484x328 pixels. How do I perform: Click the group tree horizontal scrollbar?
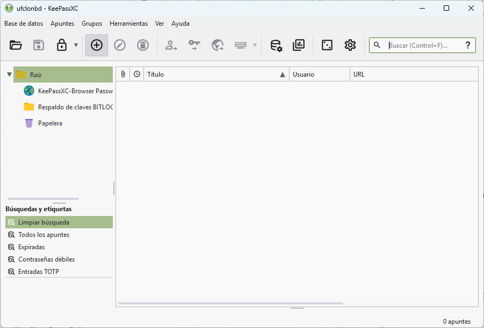click(x=43, y=199)
